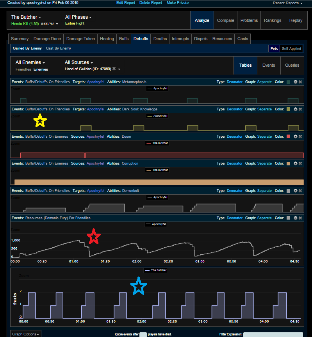Open the Graph Options dropdown
This screenshot has height=337, width=312.
(26, 334)
